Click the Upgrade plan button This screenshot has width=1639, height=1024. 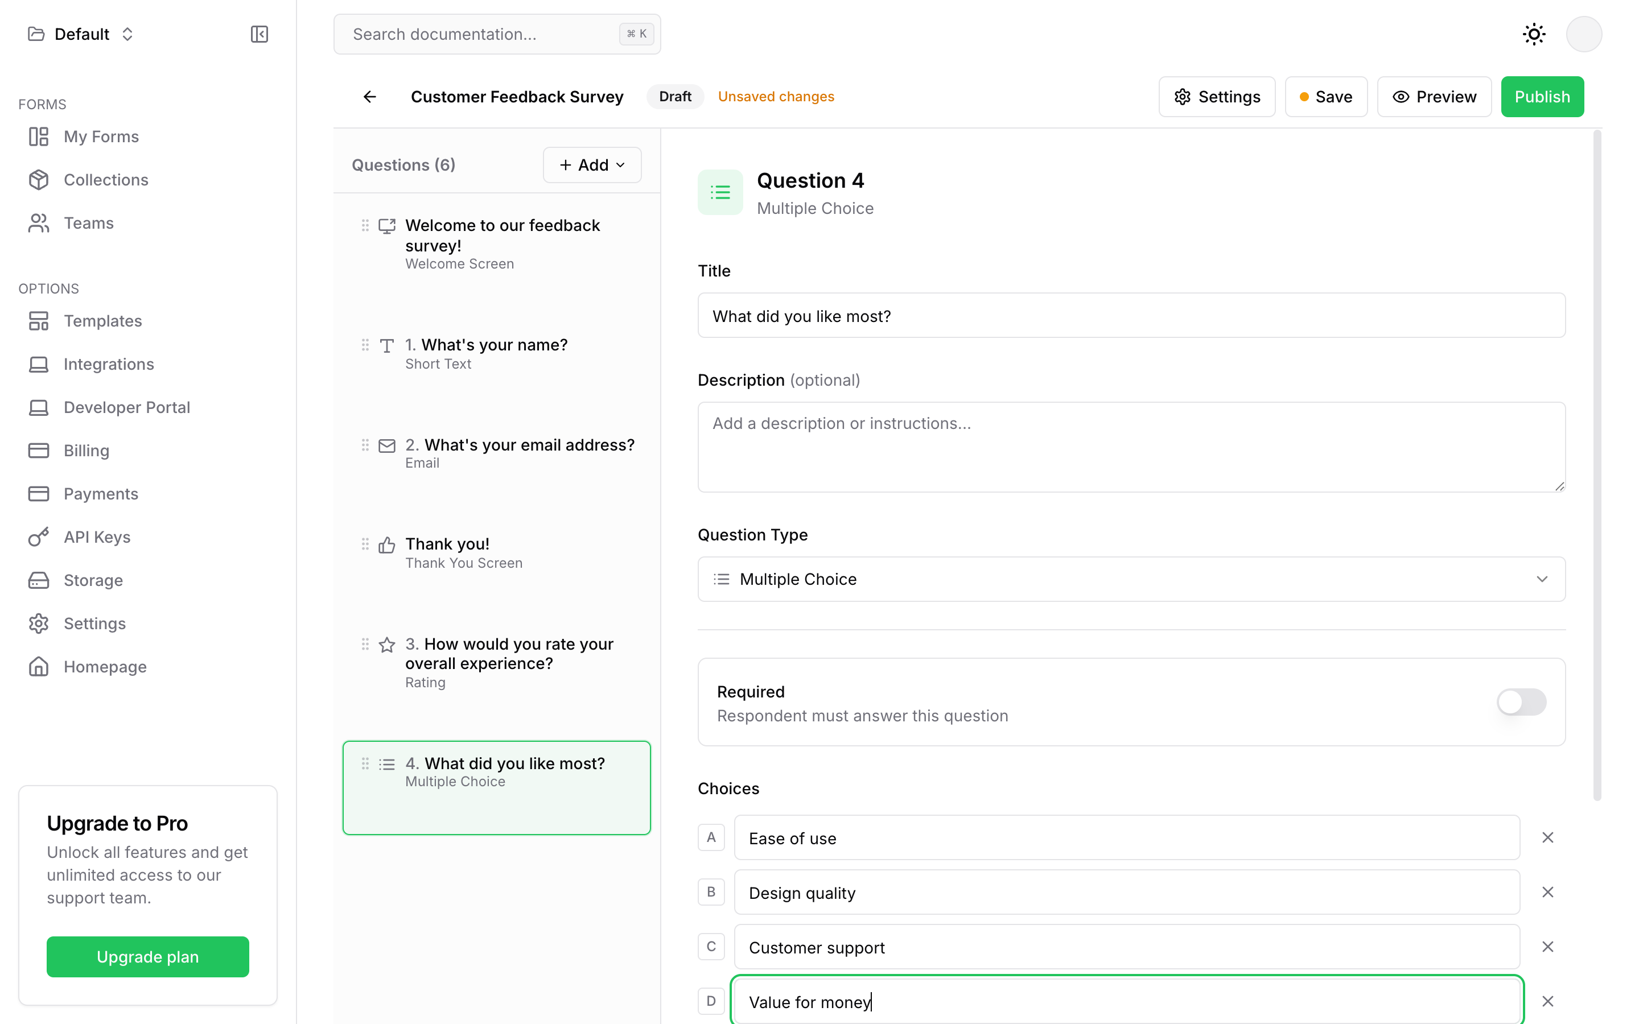pyautogui.click(x=147, y=956)
